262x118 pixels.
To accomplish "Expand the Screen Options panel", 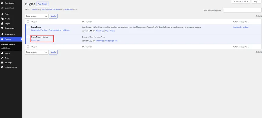I will tap(241, 1).
